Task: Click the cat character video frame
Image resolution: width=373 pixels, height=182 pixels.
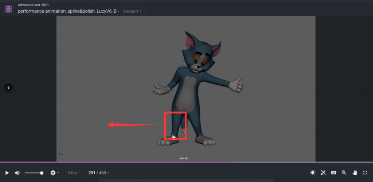Action: pos(186,89)
